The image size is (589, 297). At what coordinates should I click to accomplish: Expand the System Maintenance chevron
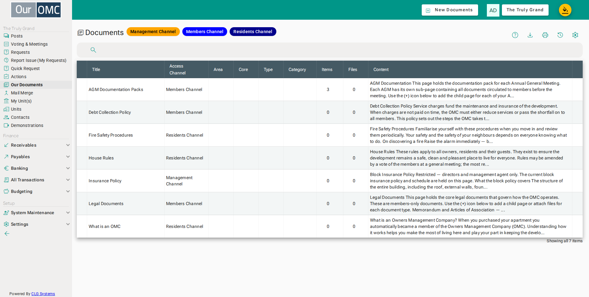[68, 213]
